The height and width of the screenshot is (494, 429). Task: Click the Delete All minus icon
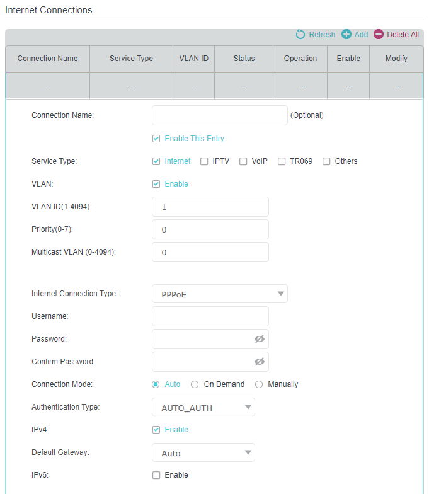point(378,34)
